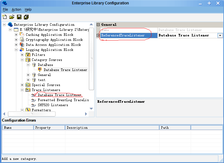Select the SHY520 Listeners tree item
Screen dimensions: 224x163
pos(53,105)
